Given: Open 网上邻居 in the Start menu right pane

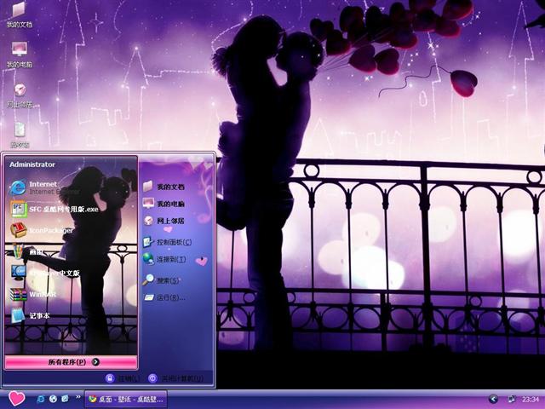Looking at the screenshot, I should [x=164, y=221].
